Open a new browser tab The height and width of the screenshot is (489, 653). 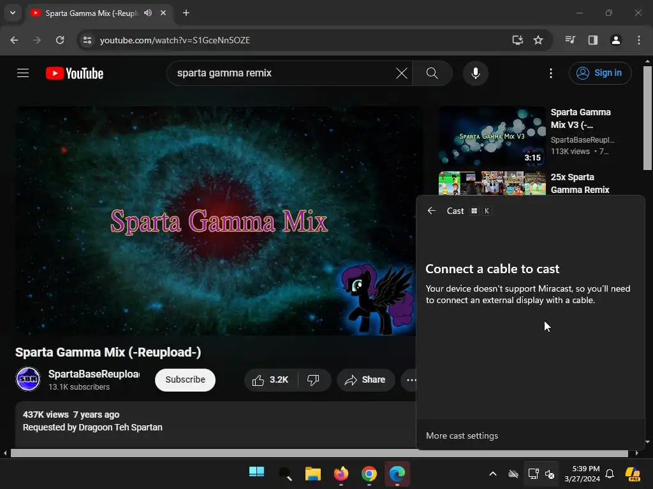click(186, 13)
